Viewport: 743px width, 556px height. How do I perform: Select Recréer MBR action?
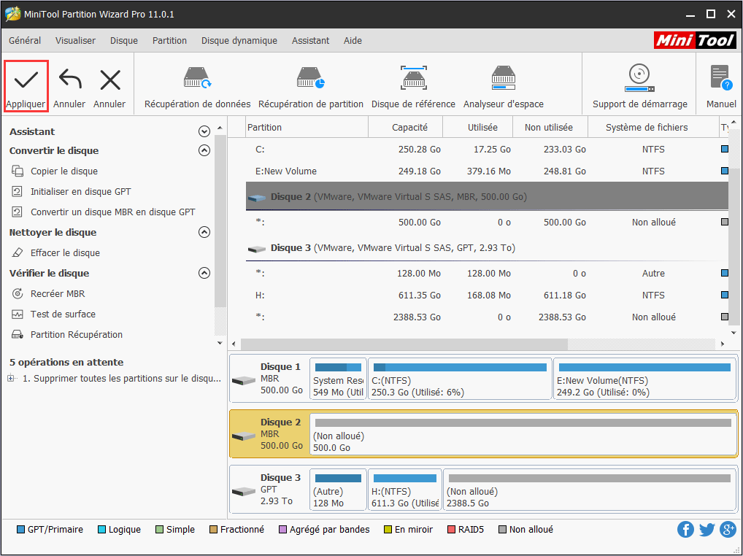click(58, 293)
